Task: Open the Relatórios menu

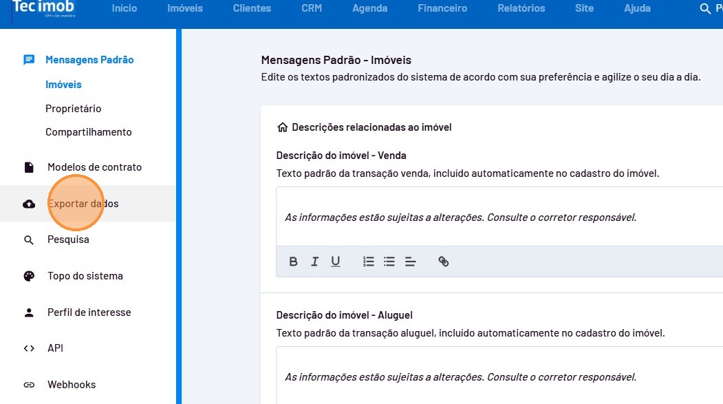Action: tap(521, 9)
